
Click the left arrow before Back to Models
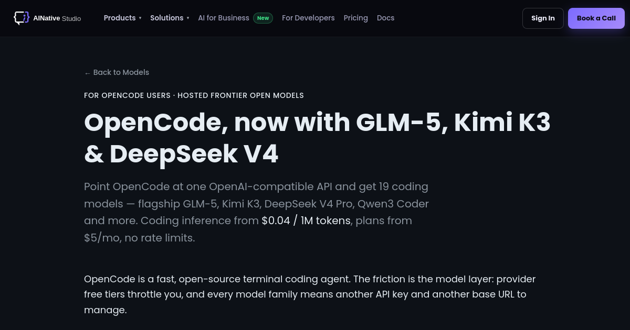click(x=87, y=73)
